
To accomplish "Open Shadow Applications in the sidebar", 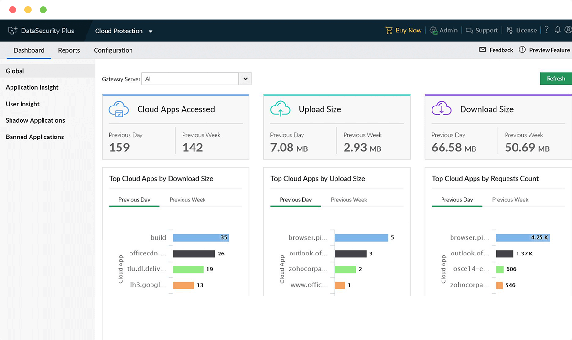I will click(x=35, y=120).
